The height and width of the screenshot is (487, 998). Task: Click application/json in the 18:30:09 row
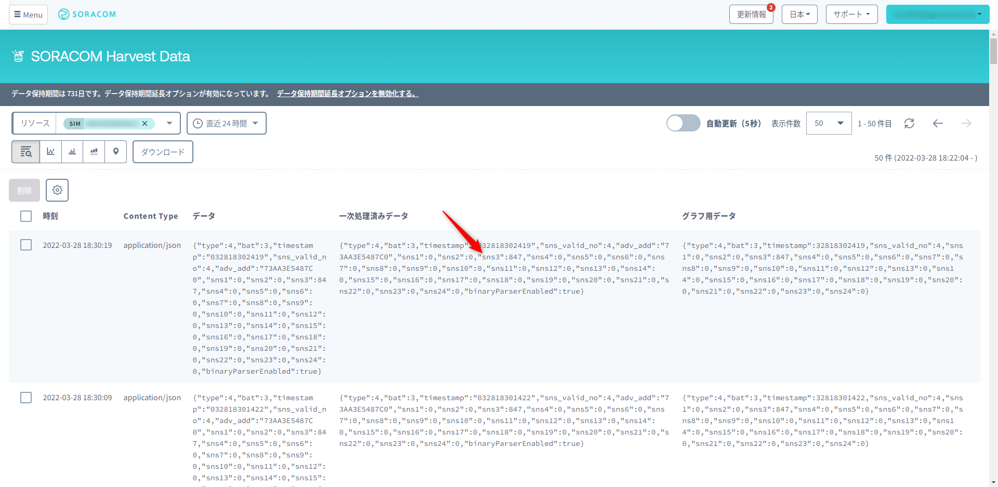(x=152, y=398)
